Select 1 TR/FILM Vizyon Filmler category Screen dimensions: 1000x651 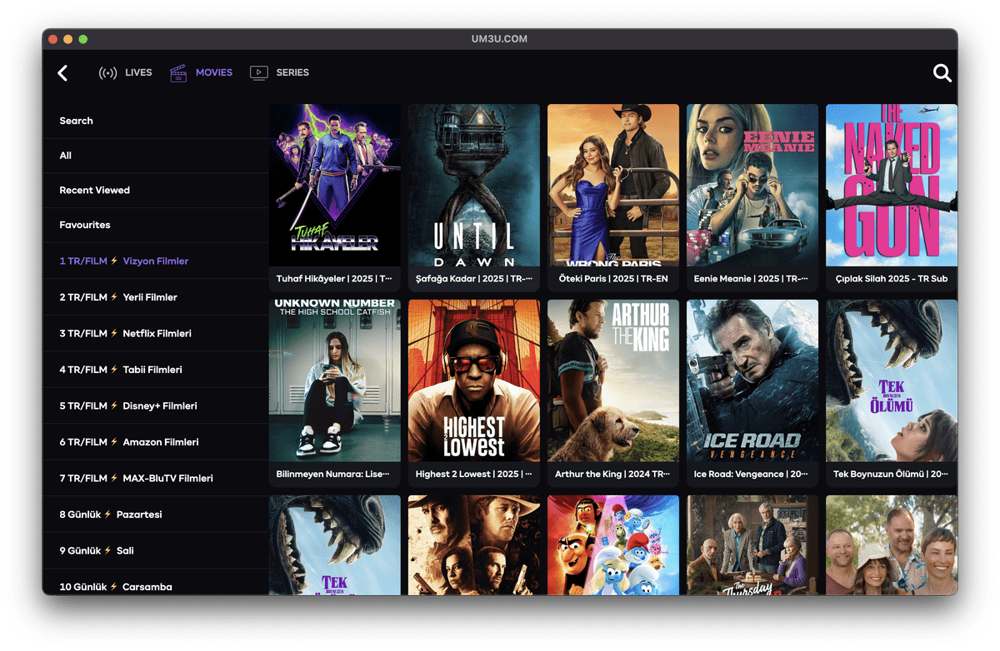point(156,261)
